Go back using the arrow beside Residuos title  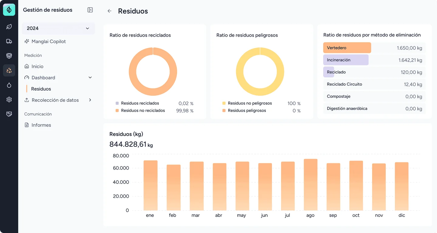click(110, 11)
